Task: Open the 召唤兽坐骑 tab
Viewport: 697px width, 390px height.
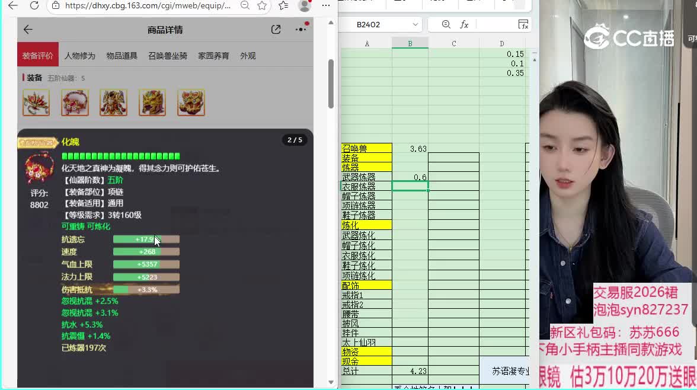Action: (167, 56)
